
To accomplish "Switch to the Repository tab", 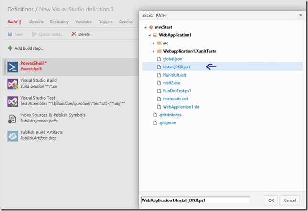I will click(x=59, y=22).
